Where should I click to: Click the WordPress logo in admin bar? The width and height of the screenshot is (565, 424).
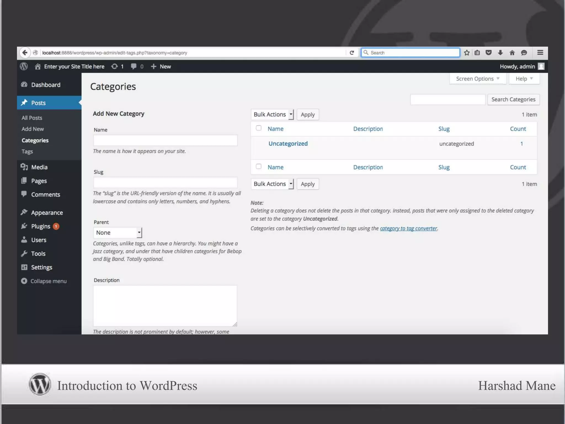[x=24, y=66]
